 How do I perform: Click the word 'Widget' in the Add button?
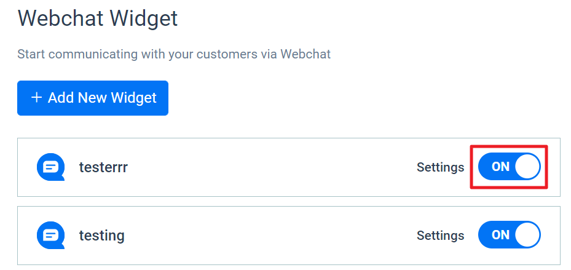[133, 98]
